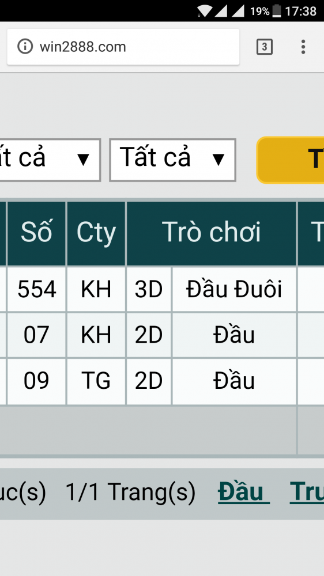The image size is (324, 576).
Task: Tap the site info icon in address bar
Action: click(25, 47)
